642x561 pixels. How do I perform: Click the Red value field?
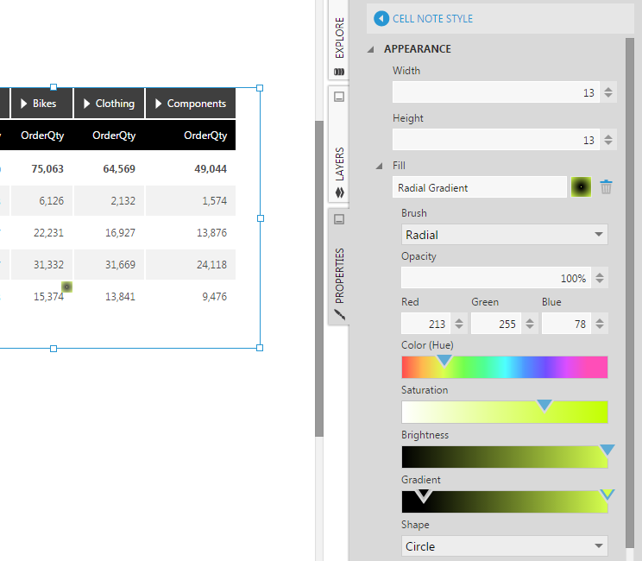coord(425,324)
